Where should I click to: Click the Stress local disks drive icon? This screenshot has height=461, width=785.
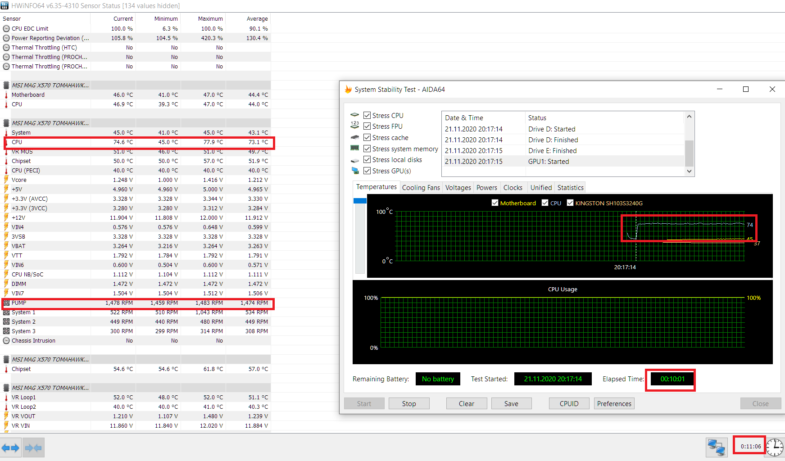(355, 159)
